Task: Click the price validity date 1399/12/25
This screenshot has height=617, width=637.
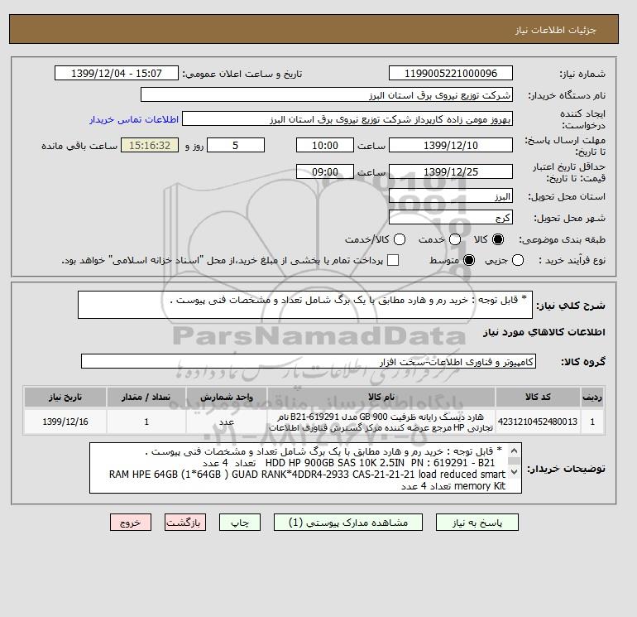Action: 451,171
